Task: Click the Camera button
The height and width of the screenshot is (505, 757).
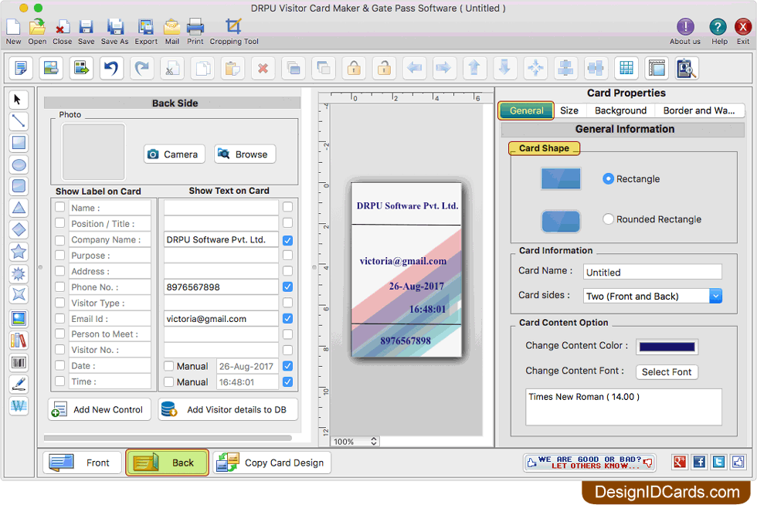Action: pos(175,154)
